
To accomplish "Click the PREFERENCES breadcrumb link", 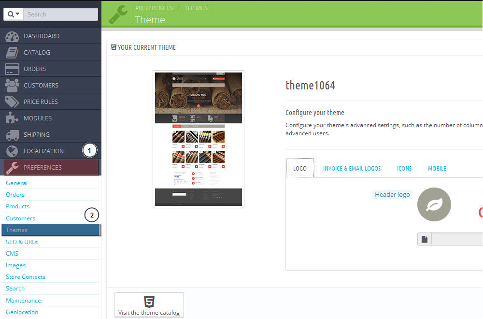I will (154, 8).
